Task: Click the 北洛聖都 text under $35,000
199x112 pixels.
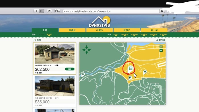Action: 38,105
